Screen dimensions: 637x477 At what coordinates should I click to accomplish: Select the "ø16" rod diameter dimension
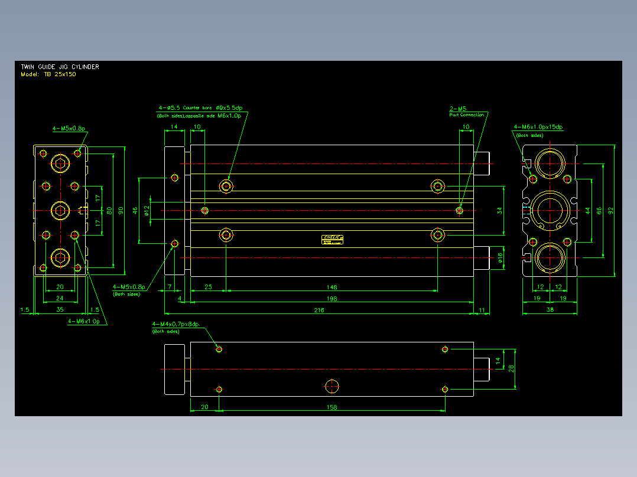(x=500, y=258)
